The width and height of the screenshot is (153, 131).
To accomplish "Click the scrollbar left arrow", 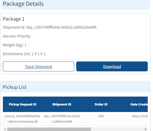I will coord(5,129).
